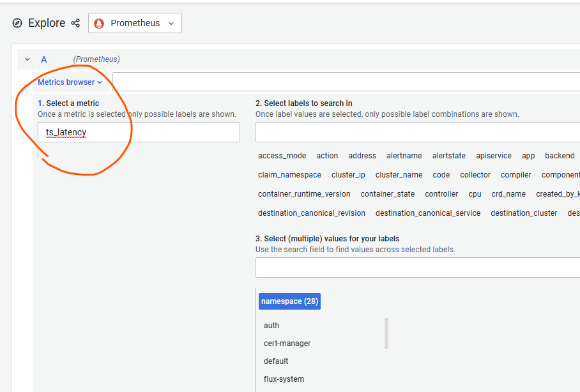
Task: Open the Prometheus data source selector
Action: pyautogui.click(x=135, y=23)
